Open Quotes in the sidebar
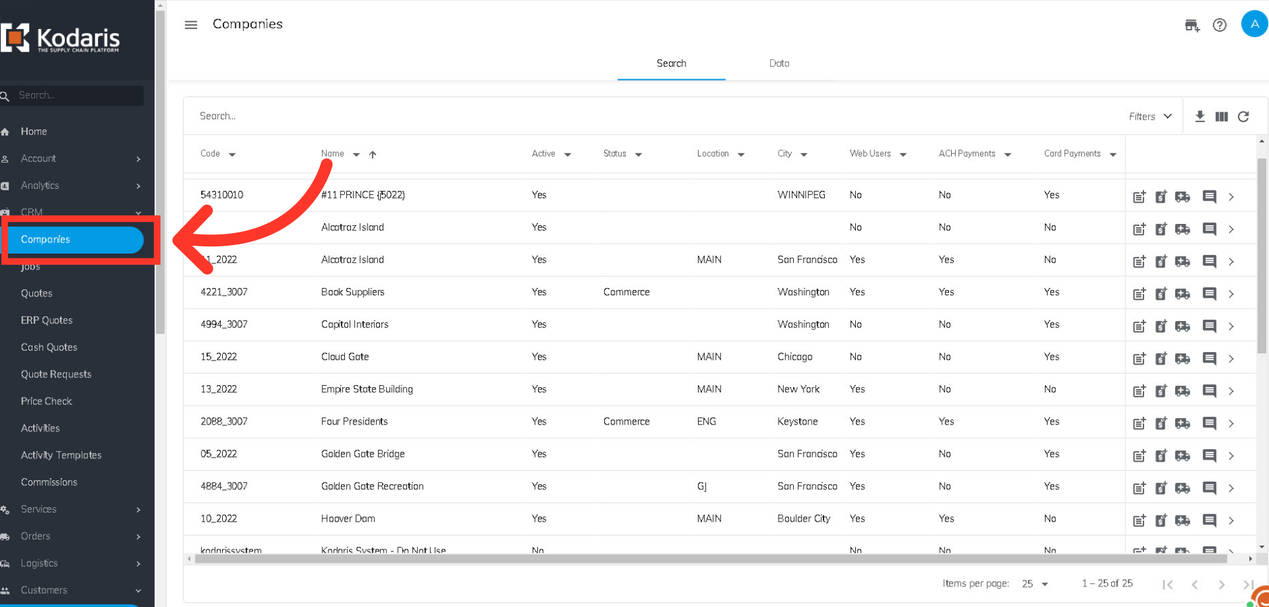 click(x=36, y=293)
